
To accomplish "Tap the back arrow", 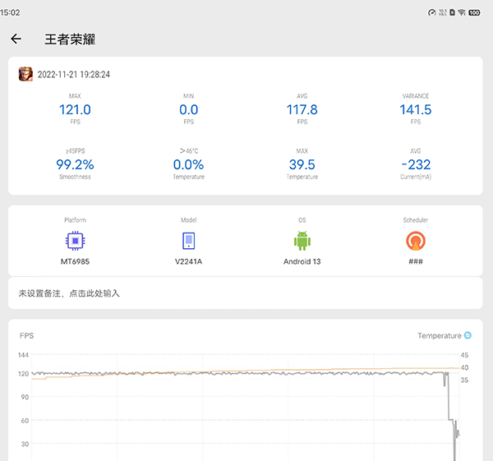I will pyautogui.click(x=16, y=39).
